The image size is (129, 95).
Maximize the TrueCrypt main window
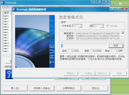click(100, 2)
